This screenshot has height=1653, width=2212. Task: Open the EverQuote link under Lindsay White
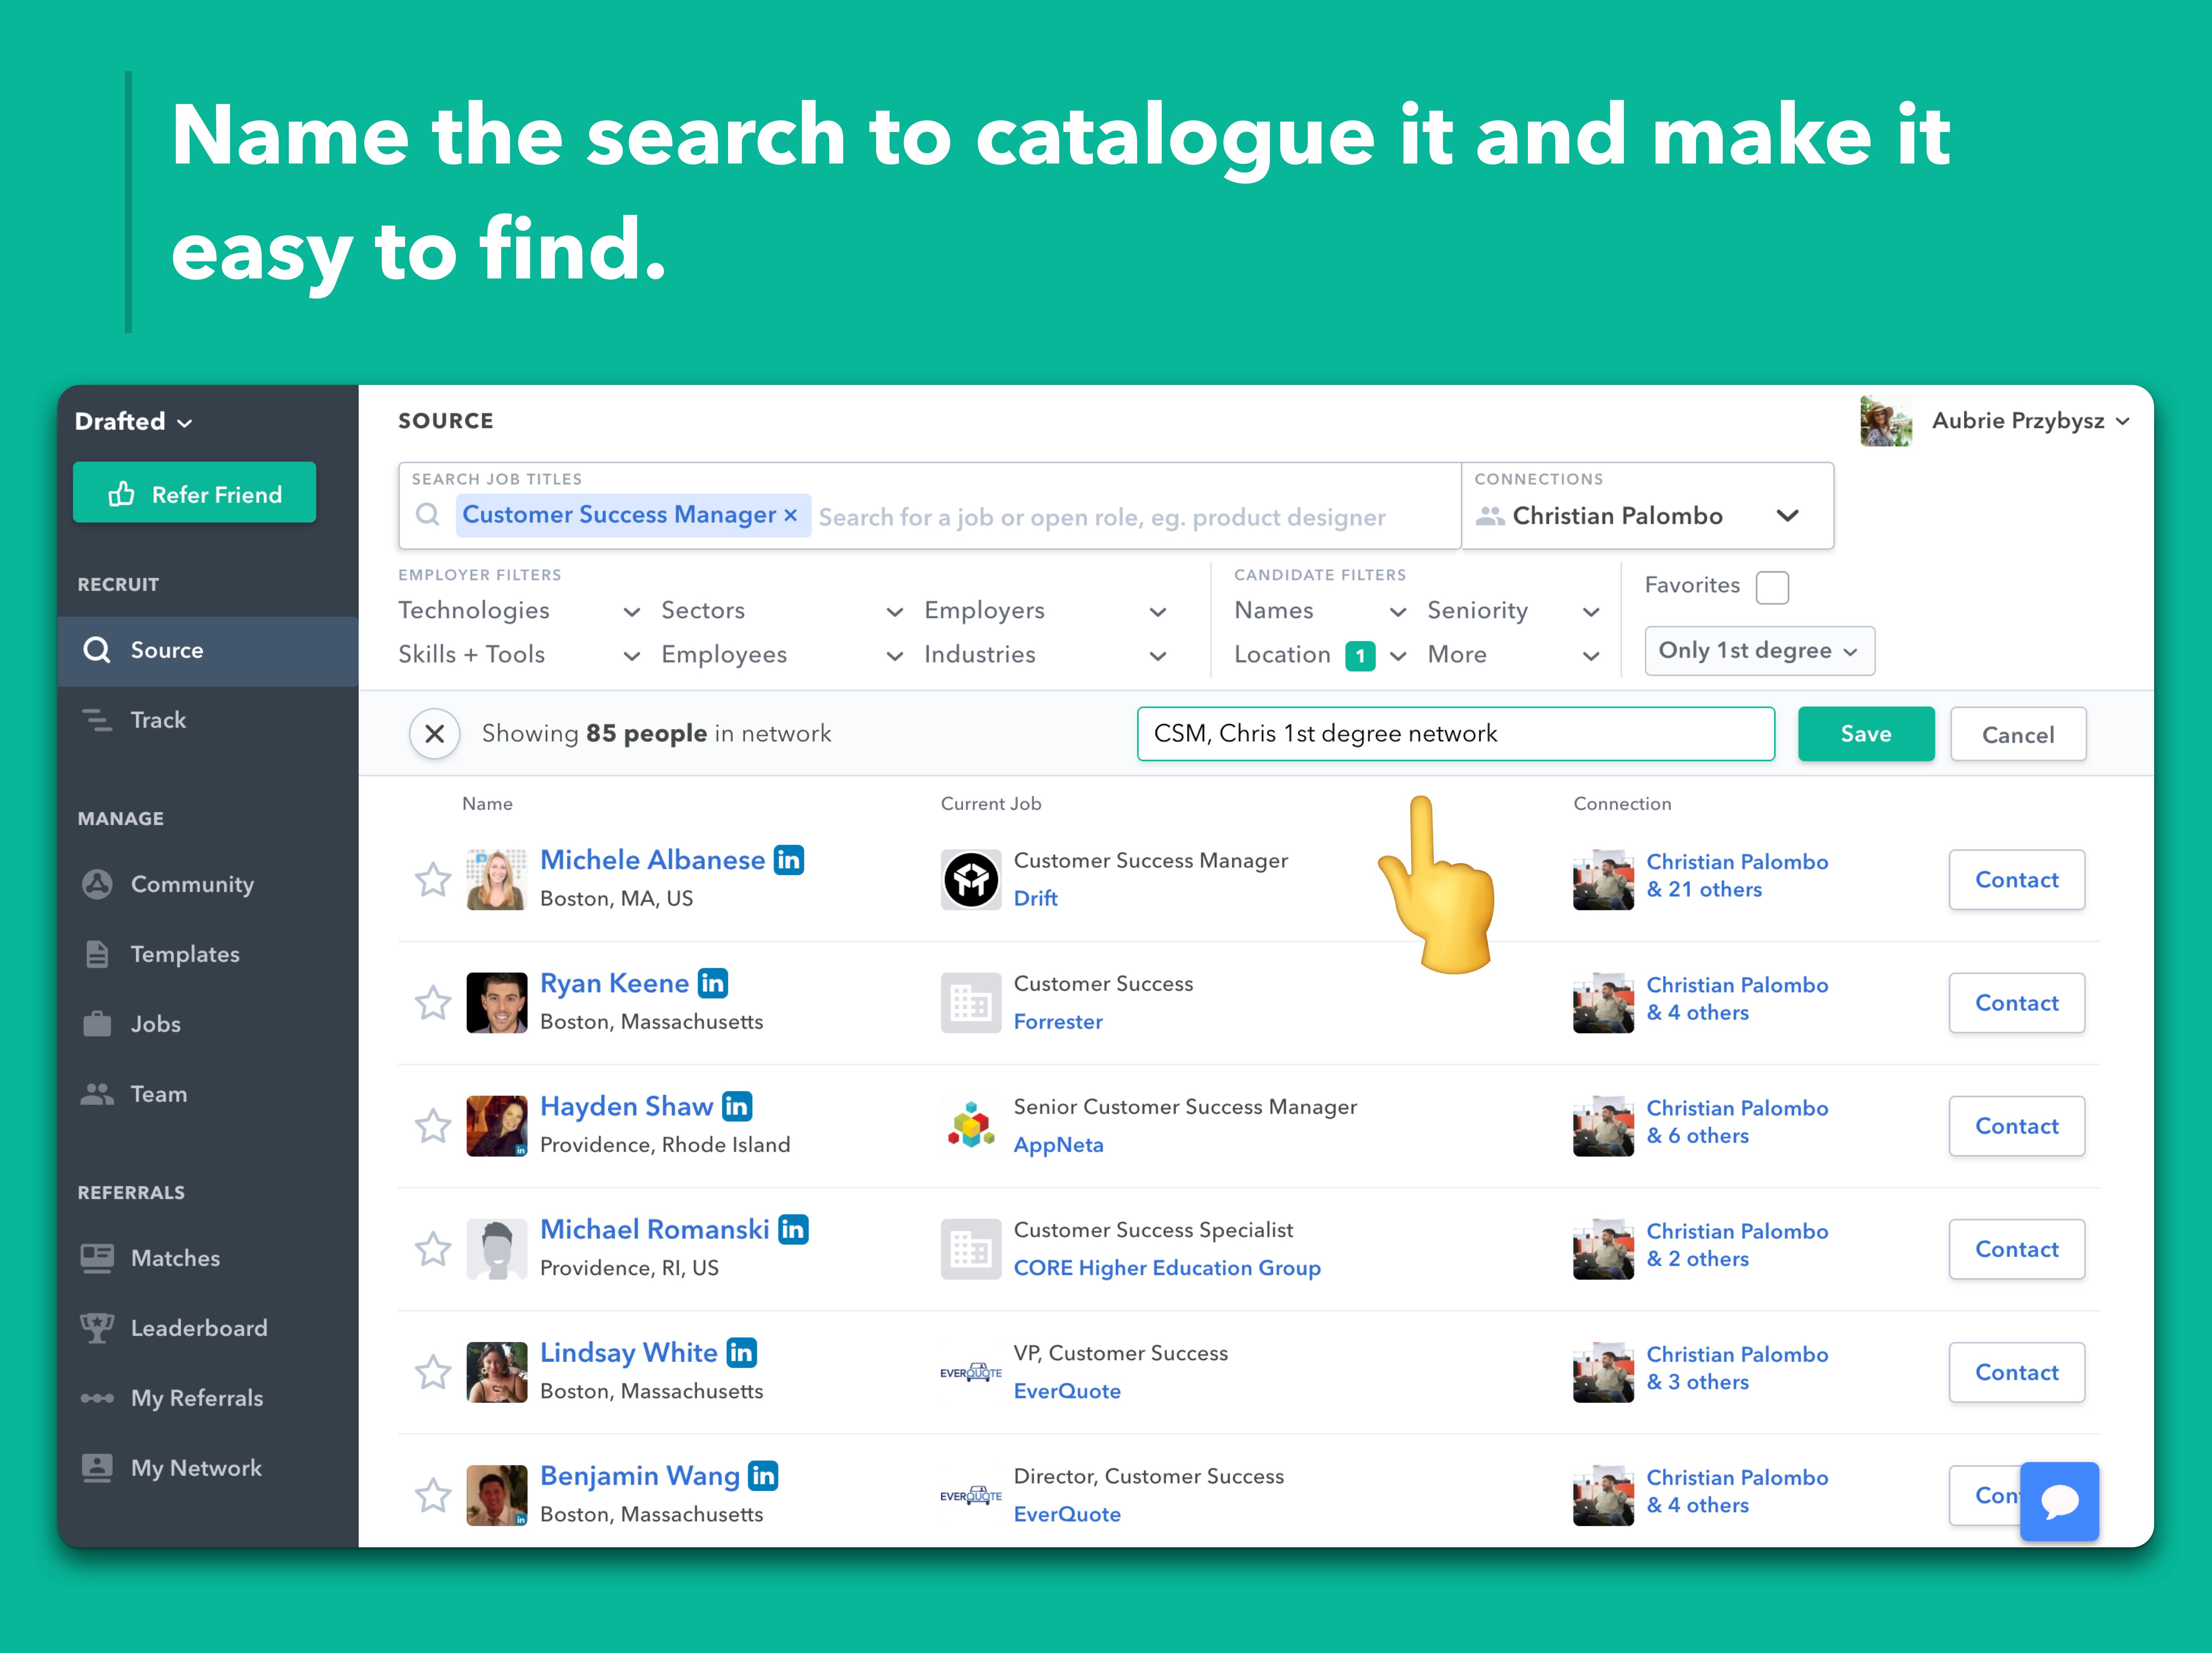pyautogui.click(x=1067, y=1391)
